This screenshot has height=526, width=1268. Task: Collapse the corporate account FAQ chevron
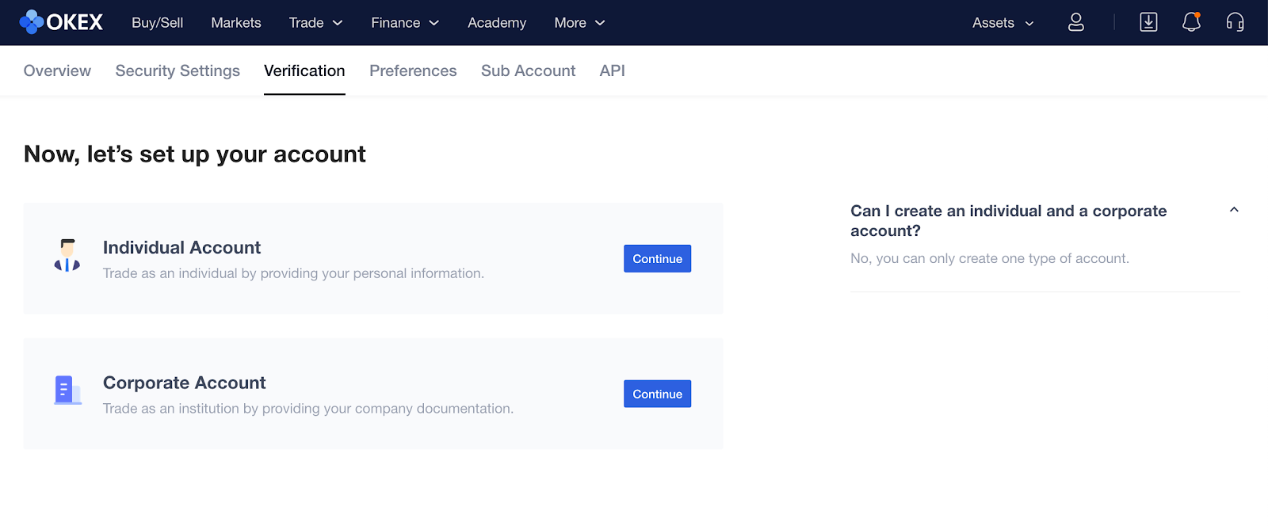coord(1234,210)
